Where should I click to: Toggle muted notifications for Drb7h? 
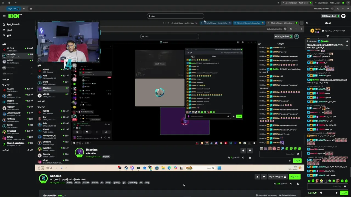tap(32, 74)
